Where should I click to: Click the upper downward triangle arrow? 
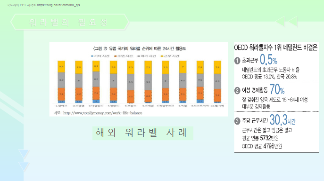(24, 154)
